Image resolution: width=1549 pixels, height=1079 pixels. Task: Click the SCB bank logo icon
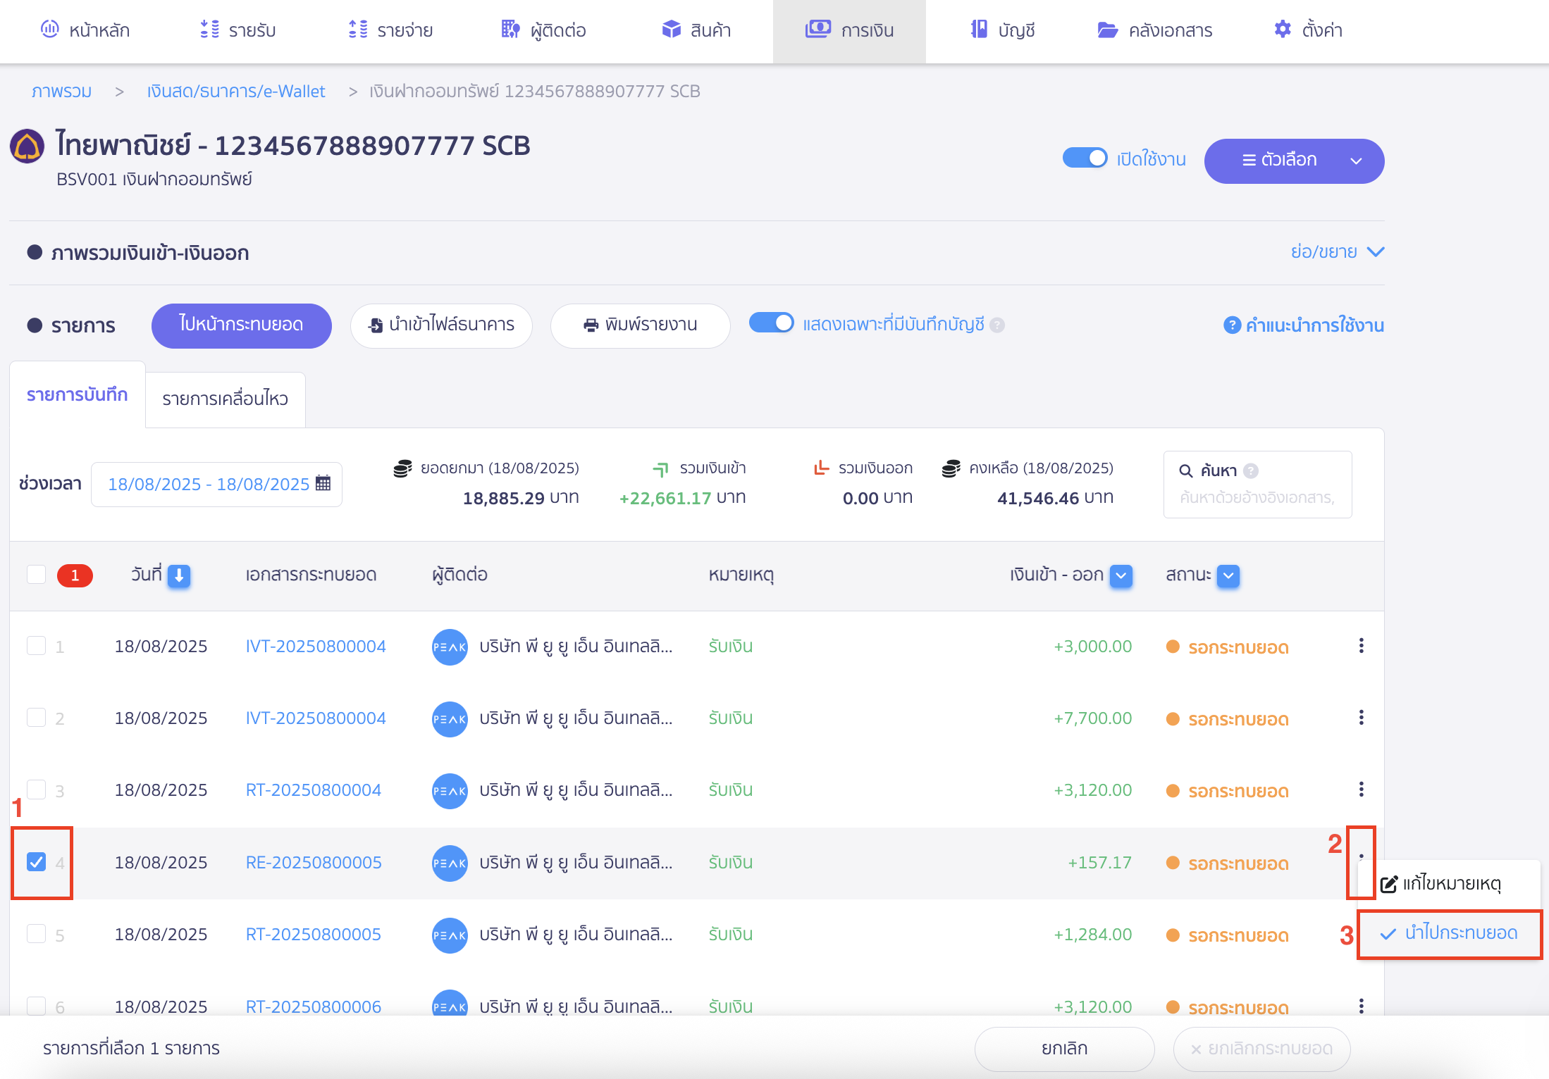(x=27, y=146)
